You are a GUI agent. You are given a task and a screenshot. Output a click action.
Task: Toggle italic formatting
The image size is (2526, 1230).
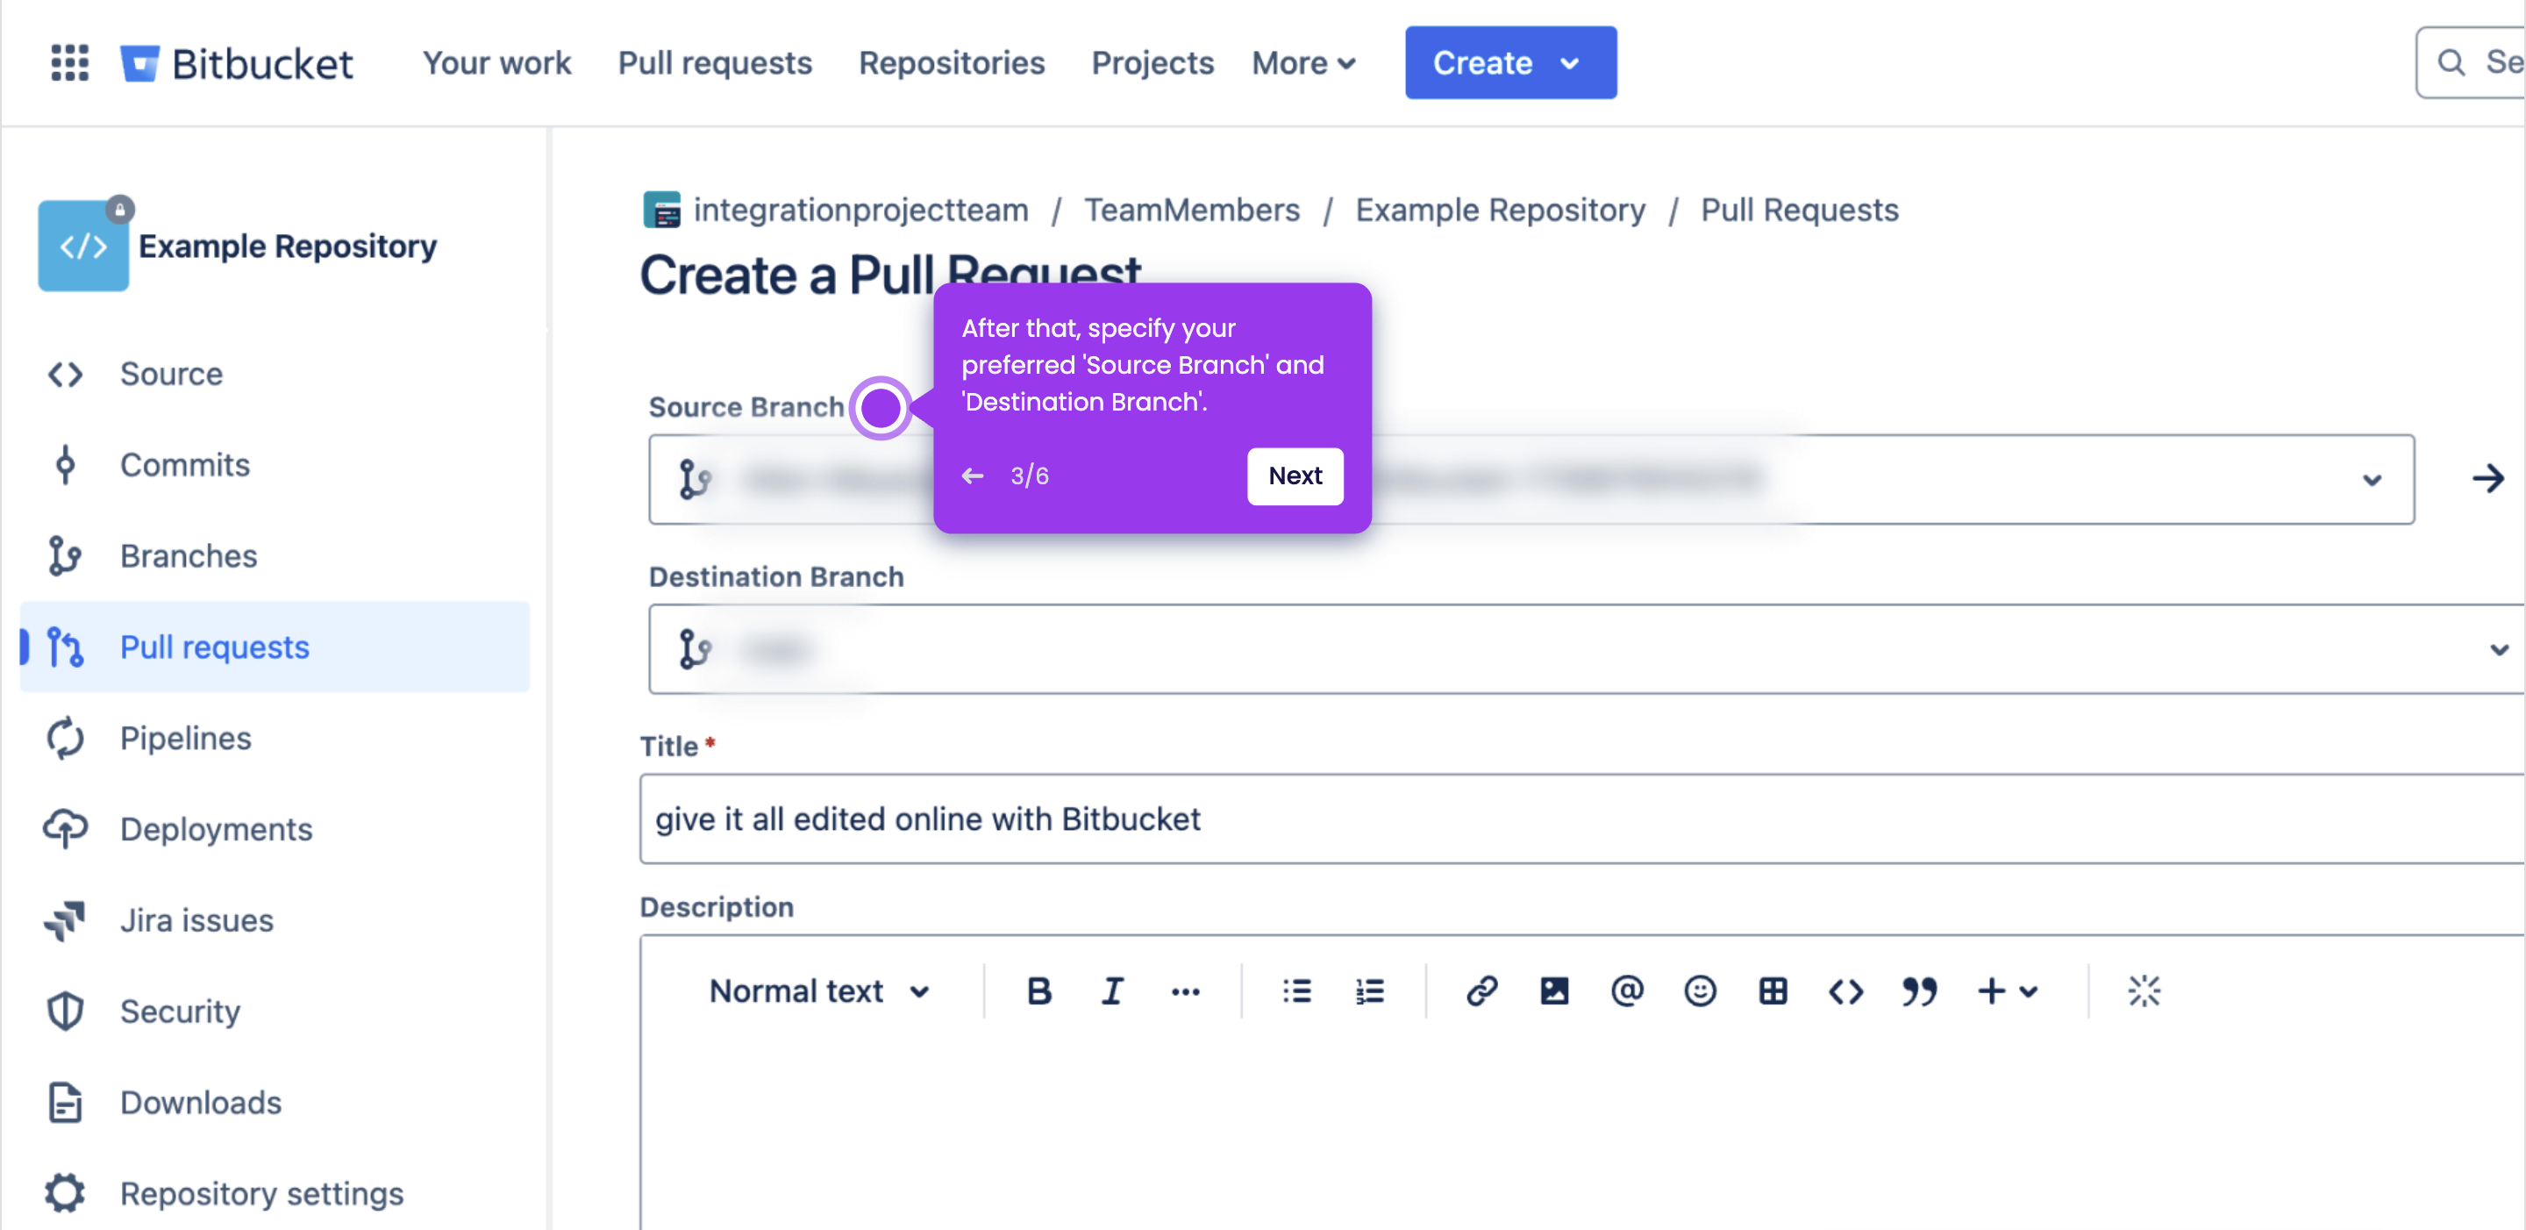[x=1112, y=991]
